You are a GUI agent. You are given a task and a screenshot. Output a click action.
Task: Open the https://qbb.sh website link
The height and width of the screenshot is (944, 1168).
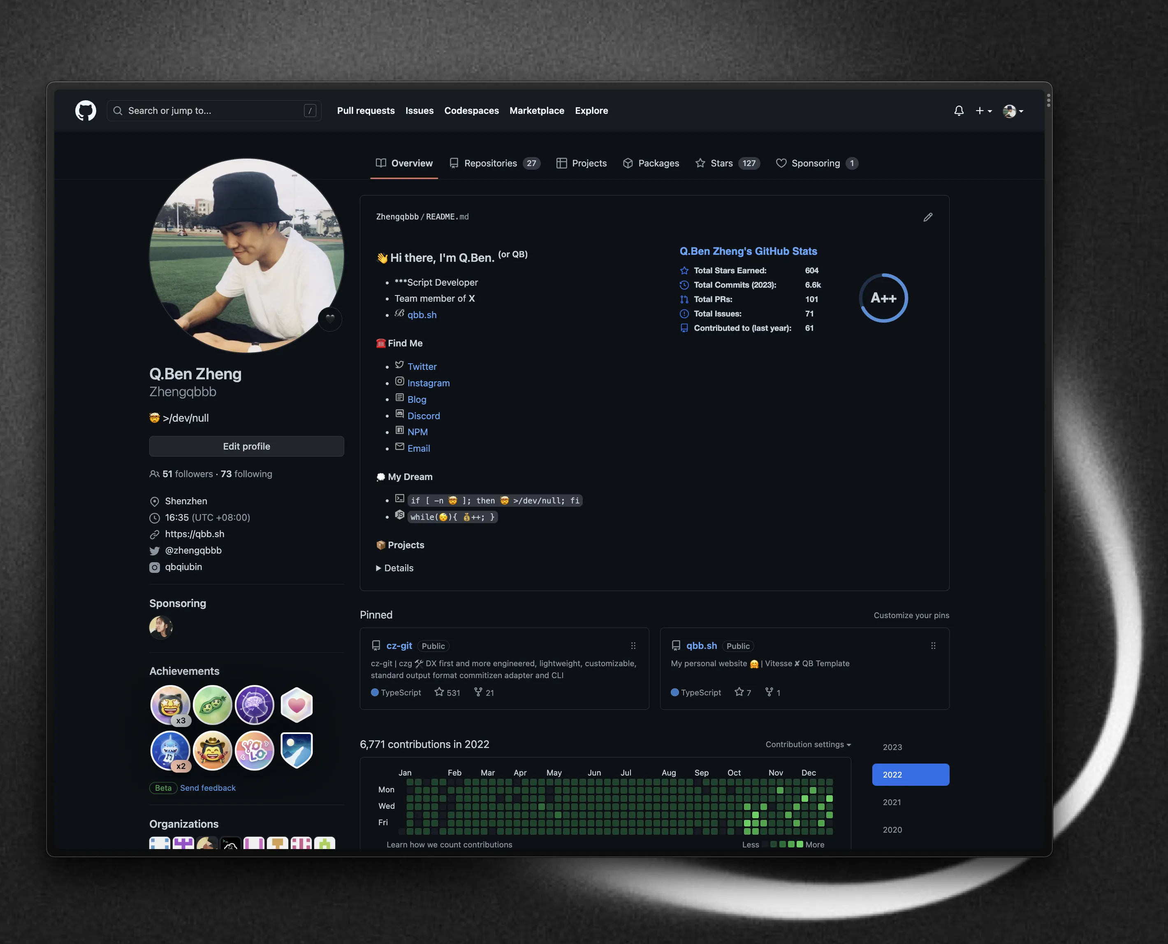pos(194,534)
